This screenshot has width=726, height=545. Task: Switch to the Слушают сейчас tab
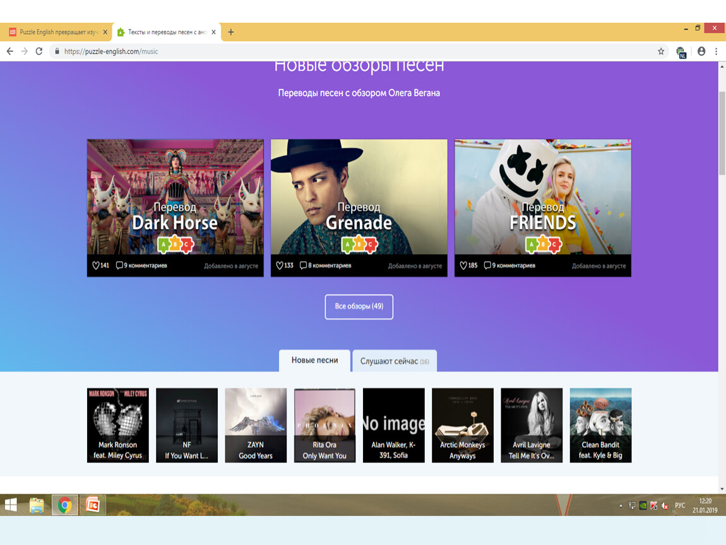pos(394,361)
